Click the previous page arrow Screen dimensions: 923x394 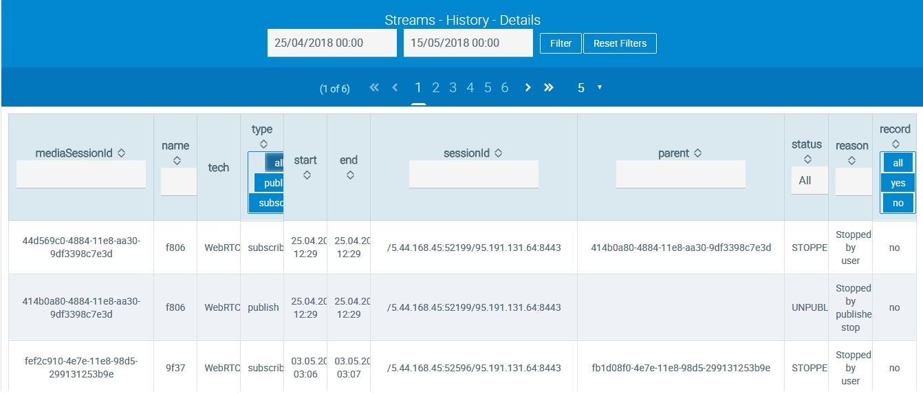(x=395, y=88)
